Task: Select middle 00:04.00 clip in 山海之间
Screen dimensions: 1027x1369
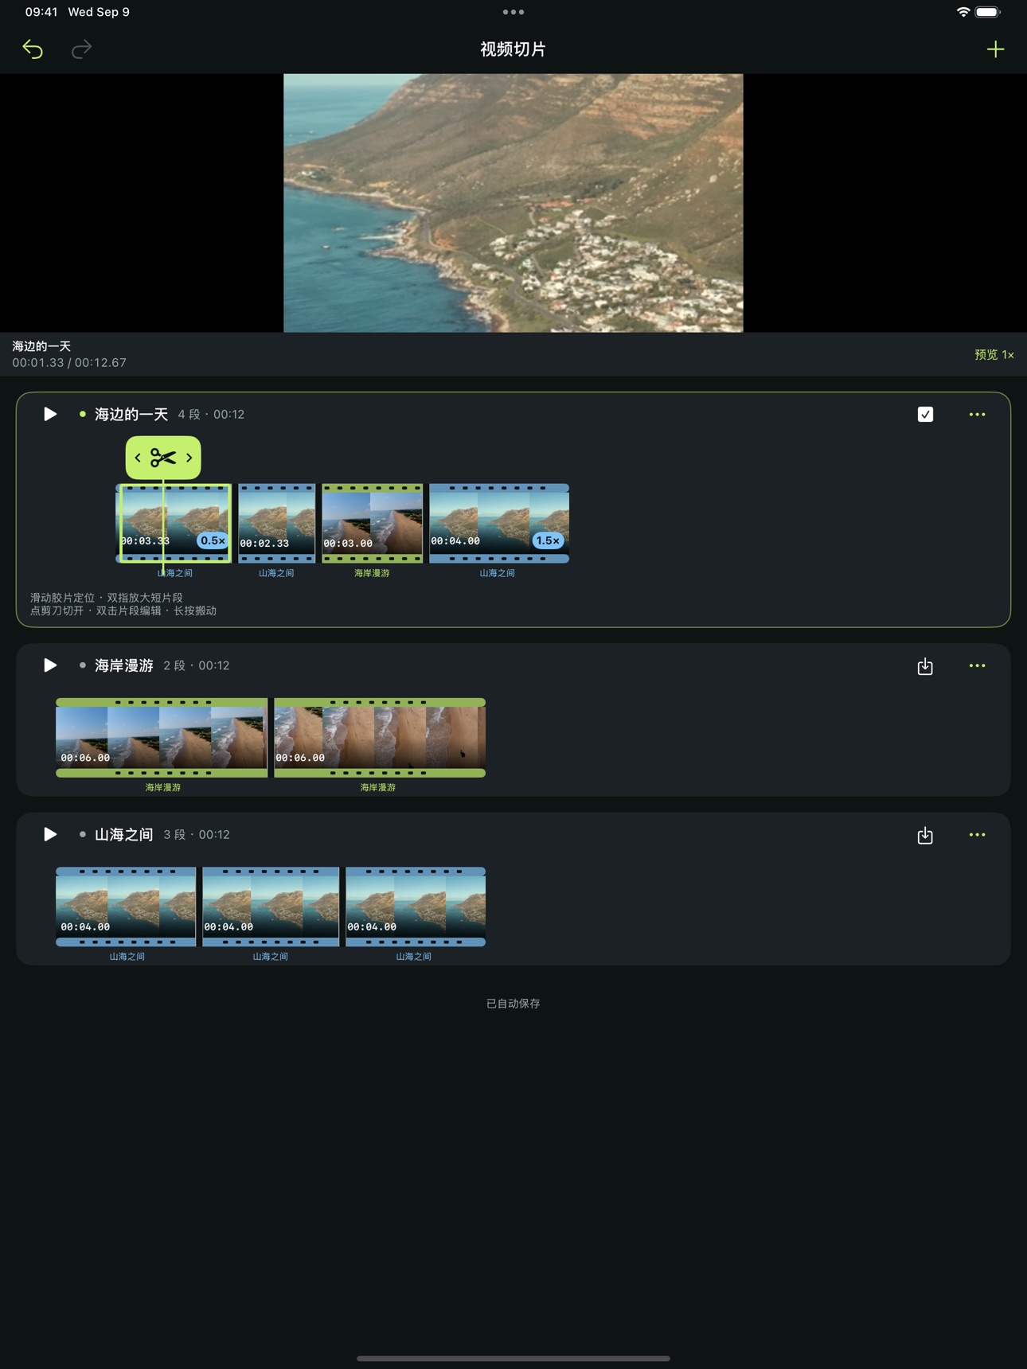Action: [271, 907]
